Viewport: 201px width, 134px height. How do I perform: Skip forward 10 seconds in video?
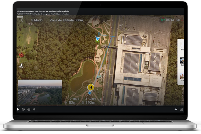29,109
